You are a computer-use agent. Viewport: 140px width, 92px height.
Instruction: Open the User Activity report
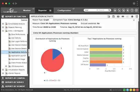(16, 38)
